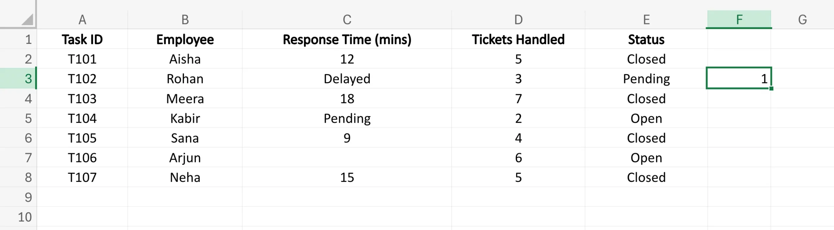This screenshot has height=230, width=834.
Task: Select column C header
Action: coord(347,20)
